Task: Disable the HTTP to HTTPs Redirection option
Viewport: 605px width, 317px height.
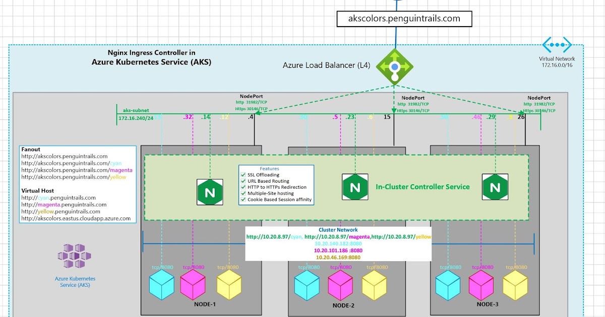Action: click(x=243, y=187)
